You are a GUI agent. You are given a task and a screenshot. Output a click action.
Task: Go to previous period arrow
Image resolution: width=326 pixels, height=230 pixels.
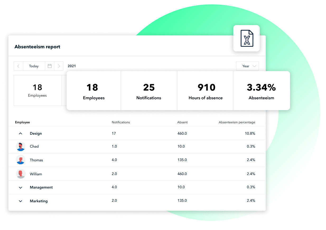click(18, 66)
